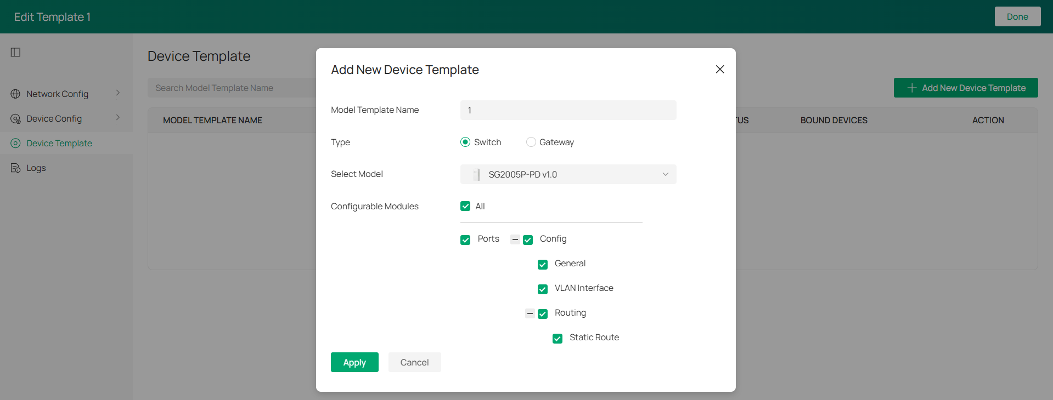Uncheck the General checkbox
Image resolution: width=1053 pixels, height=400 pixels.
[x=543, y=265]
